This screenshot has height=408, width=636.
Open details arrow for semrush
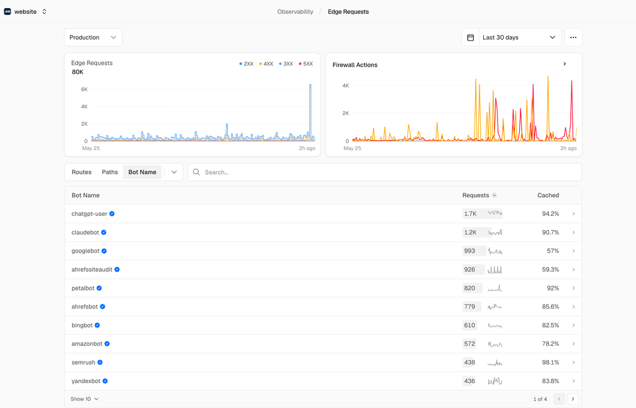[573, 363]
